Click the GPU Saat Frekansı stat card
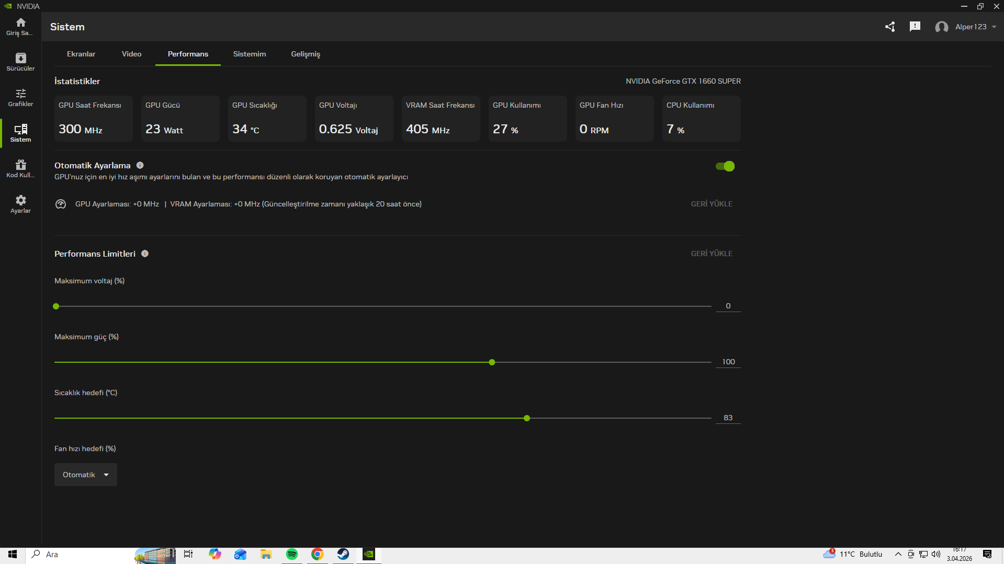Viewport: 1004px width, 564px height. [94, 119]
